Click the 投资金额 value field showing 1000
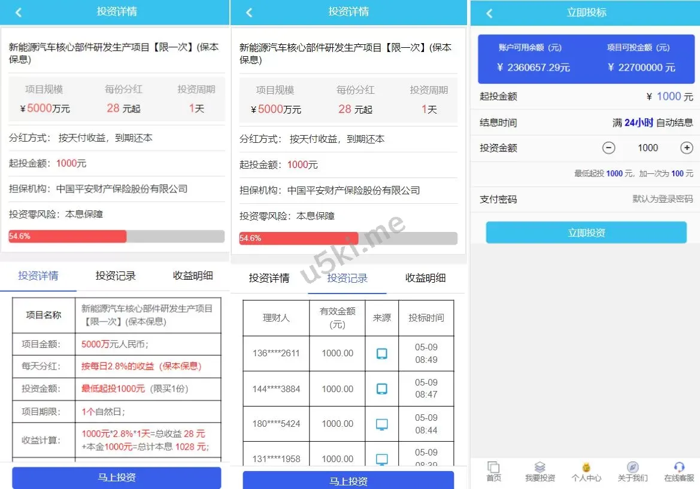The height and width of the screenshot is (489, 700). coord(647,148)
